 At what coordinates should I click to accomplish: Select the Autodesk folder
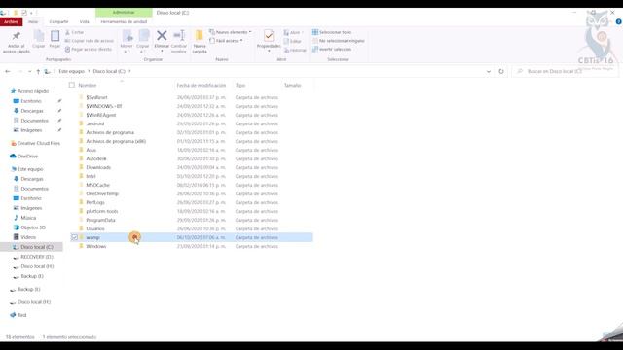pos(96,158)
